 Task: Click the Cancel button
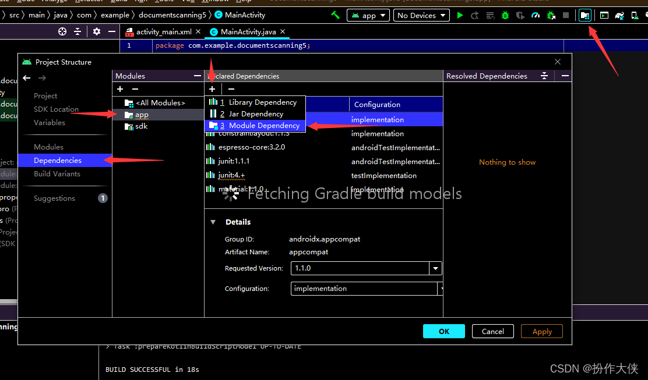pyautogui.click(x=492, y=331)
